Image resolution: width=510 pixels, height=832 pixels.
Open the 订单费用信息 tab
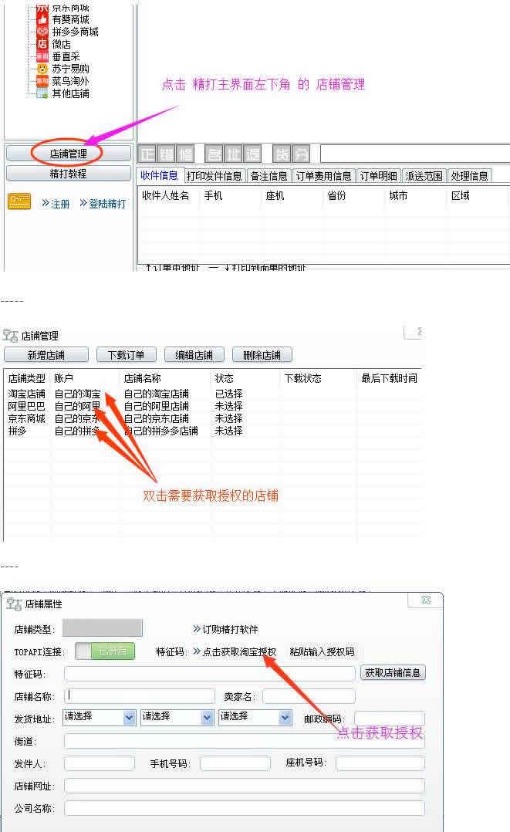point(323,176)
